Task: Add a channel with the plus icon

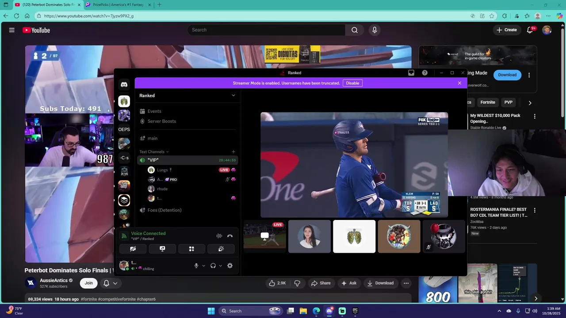Action: 233,151
